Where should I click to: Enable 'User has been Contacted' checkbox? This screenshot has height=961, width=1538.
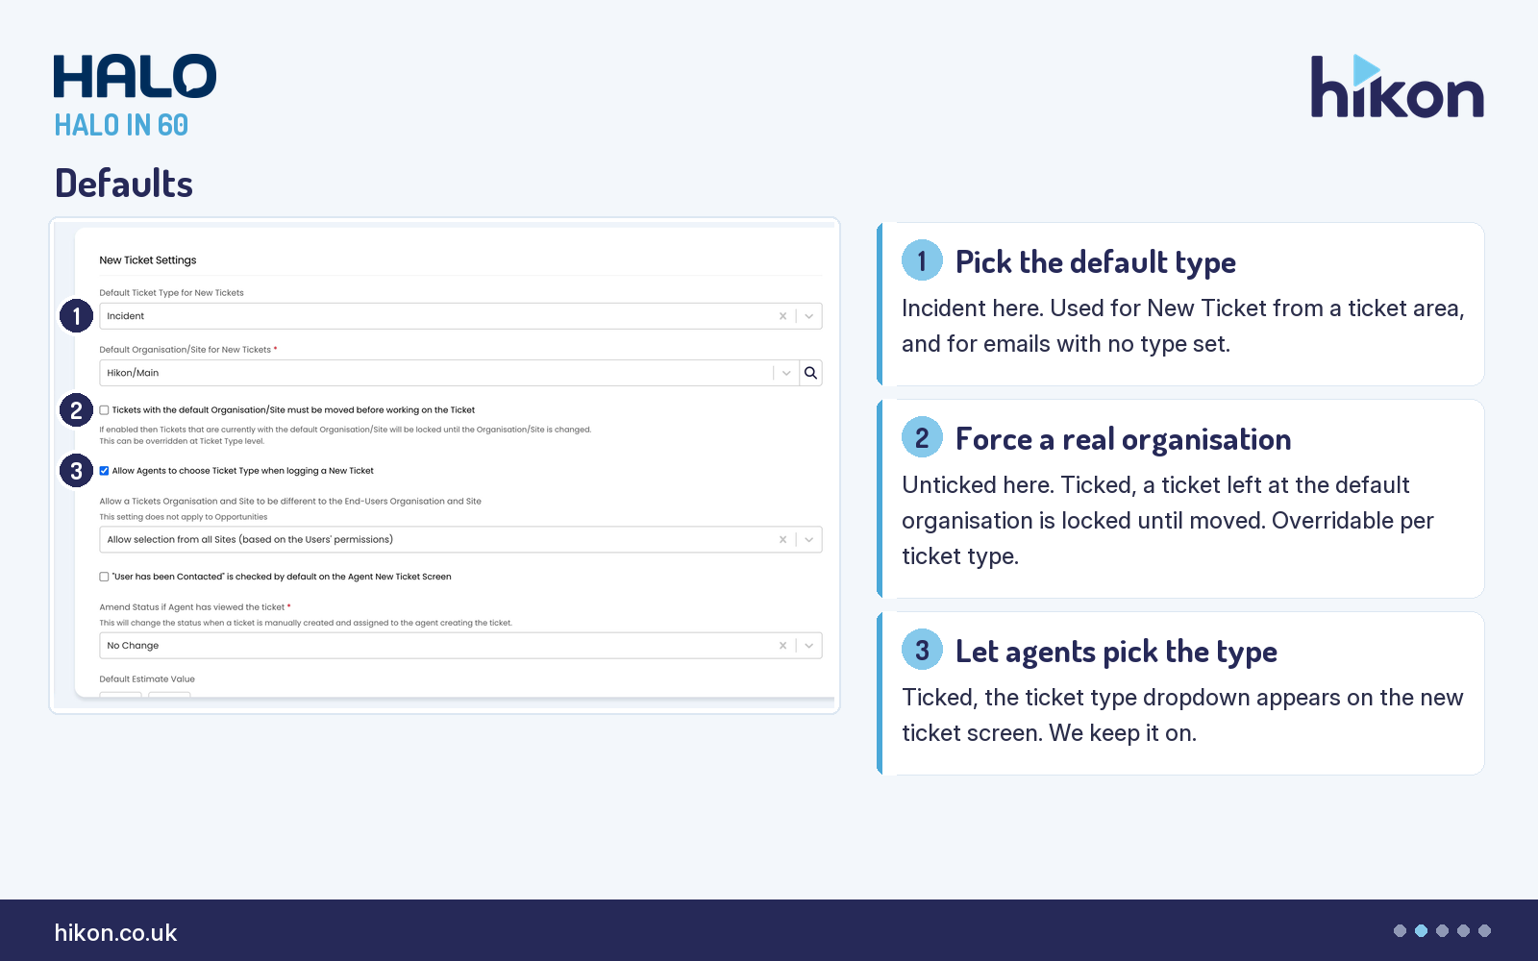(x=104, y=577)
